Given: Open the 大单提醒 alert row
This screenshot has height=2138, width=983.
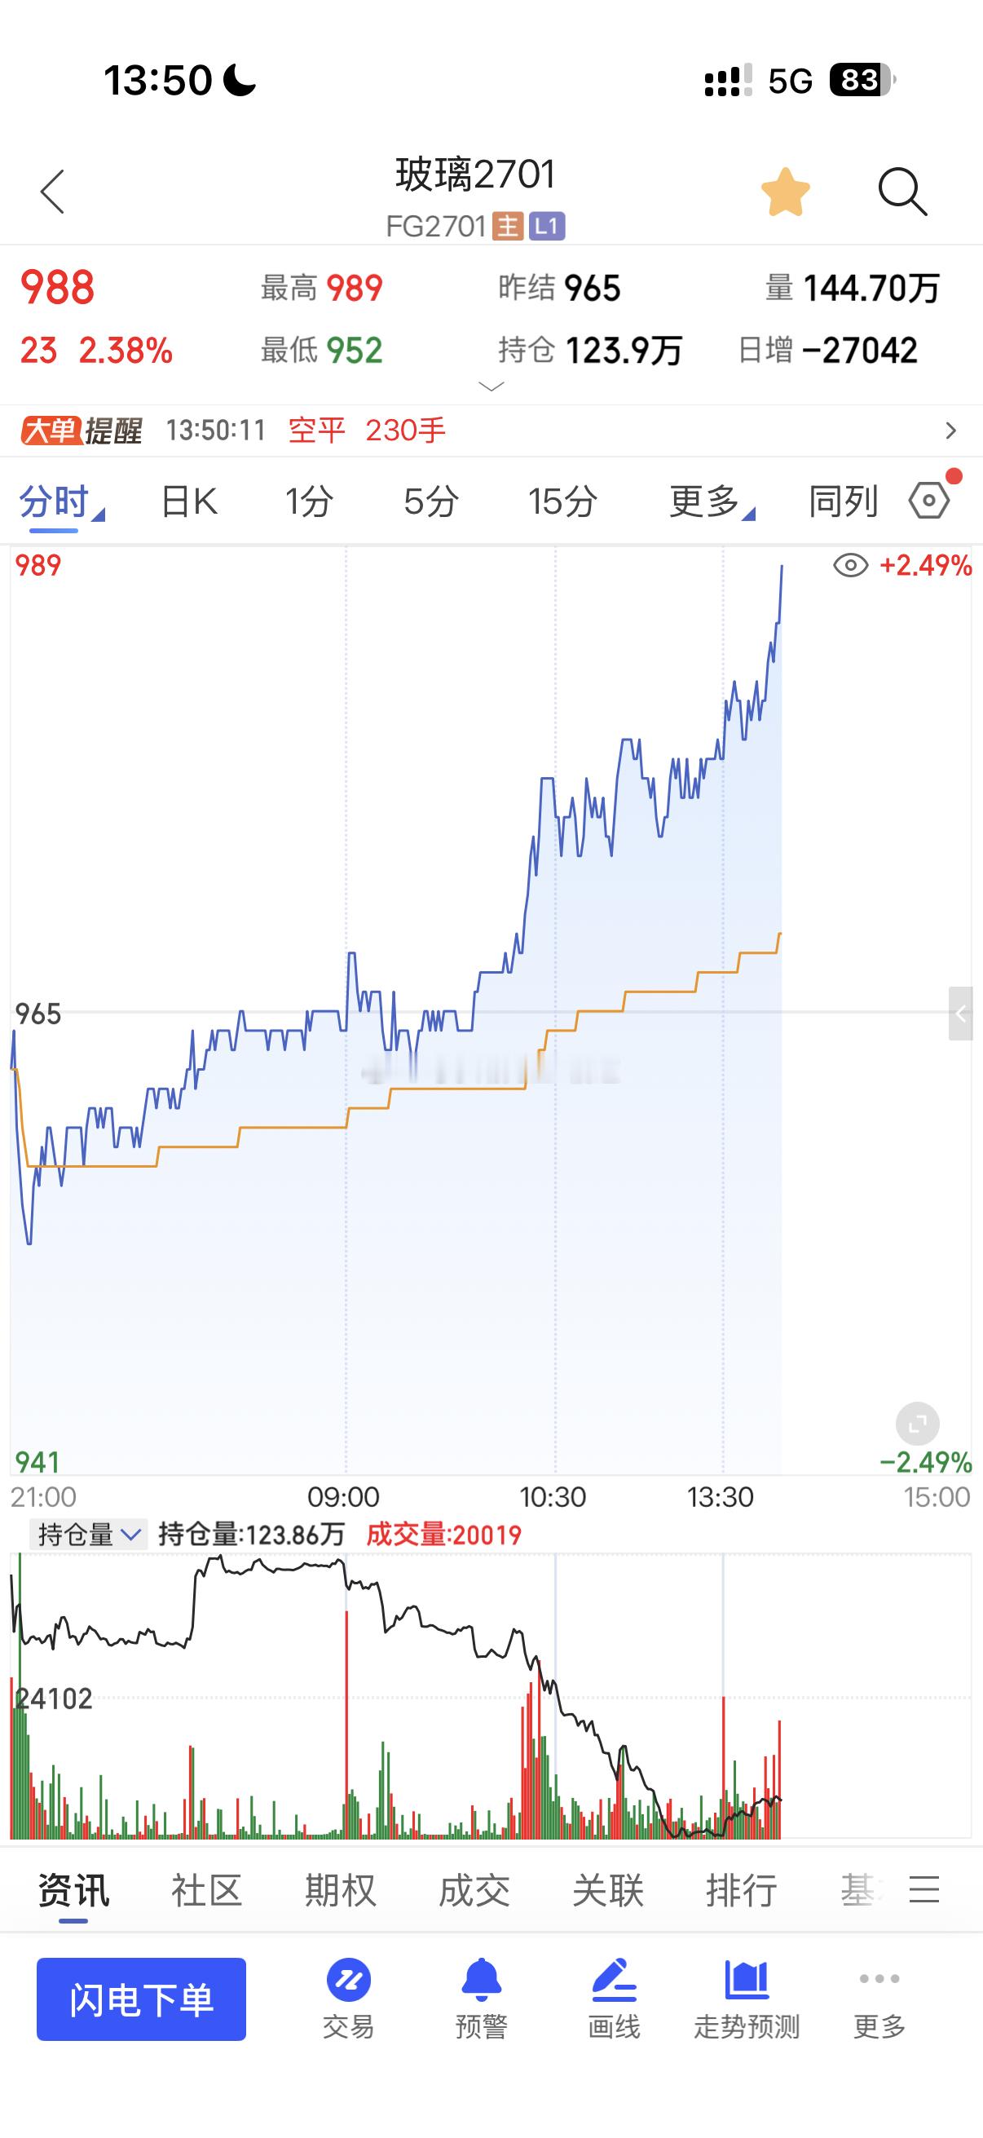Looking at the screenshot, I should [491, 431].
